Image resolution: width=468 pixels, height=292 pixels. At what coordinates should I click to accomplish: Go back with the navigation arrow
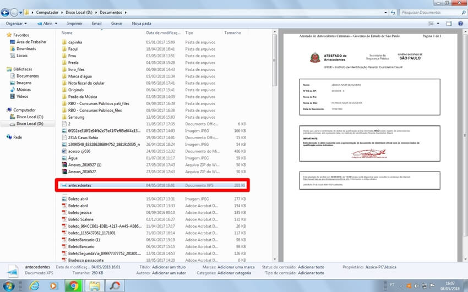6,12
